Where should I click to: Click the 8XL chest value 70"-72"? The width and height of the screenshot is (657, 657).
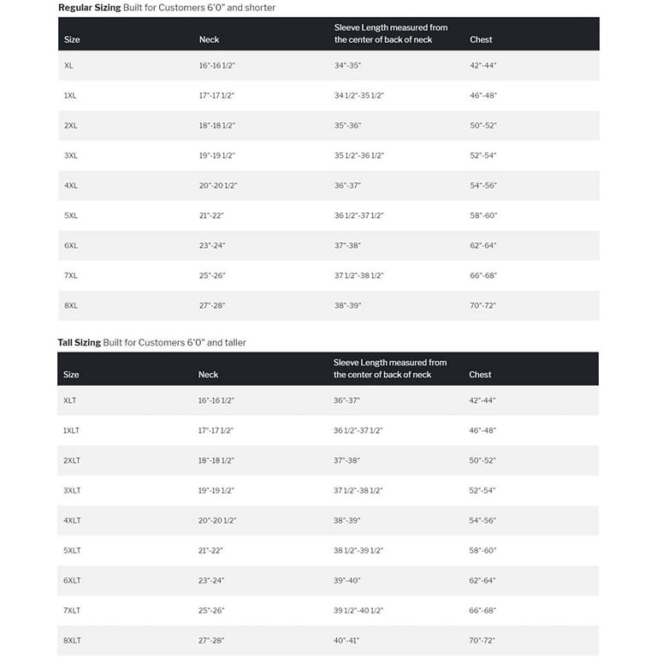click(482, 305)
